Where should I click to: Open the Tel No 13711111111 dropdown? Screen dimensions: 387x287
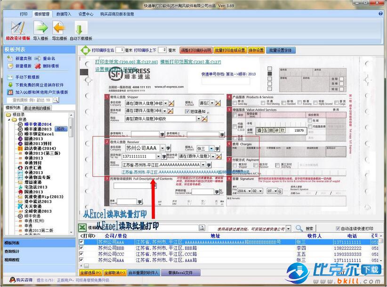[x=159, y=156]
